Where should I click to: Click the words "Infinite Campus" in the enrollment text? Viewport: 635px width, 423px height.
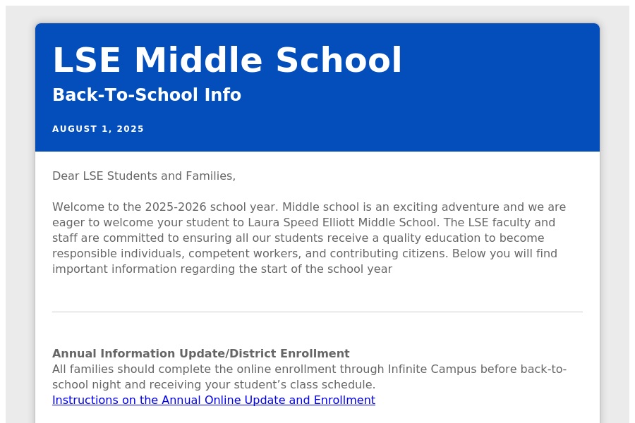(x=427, y=369)
